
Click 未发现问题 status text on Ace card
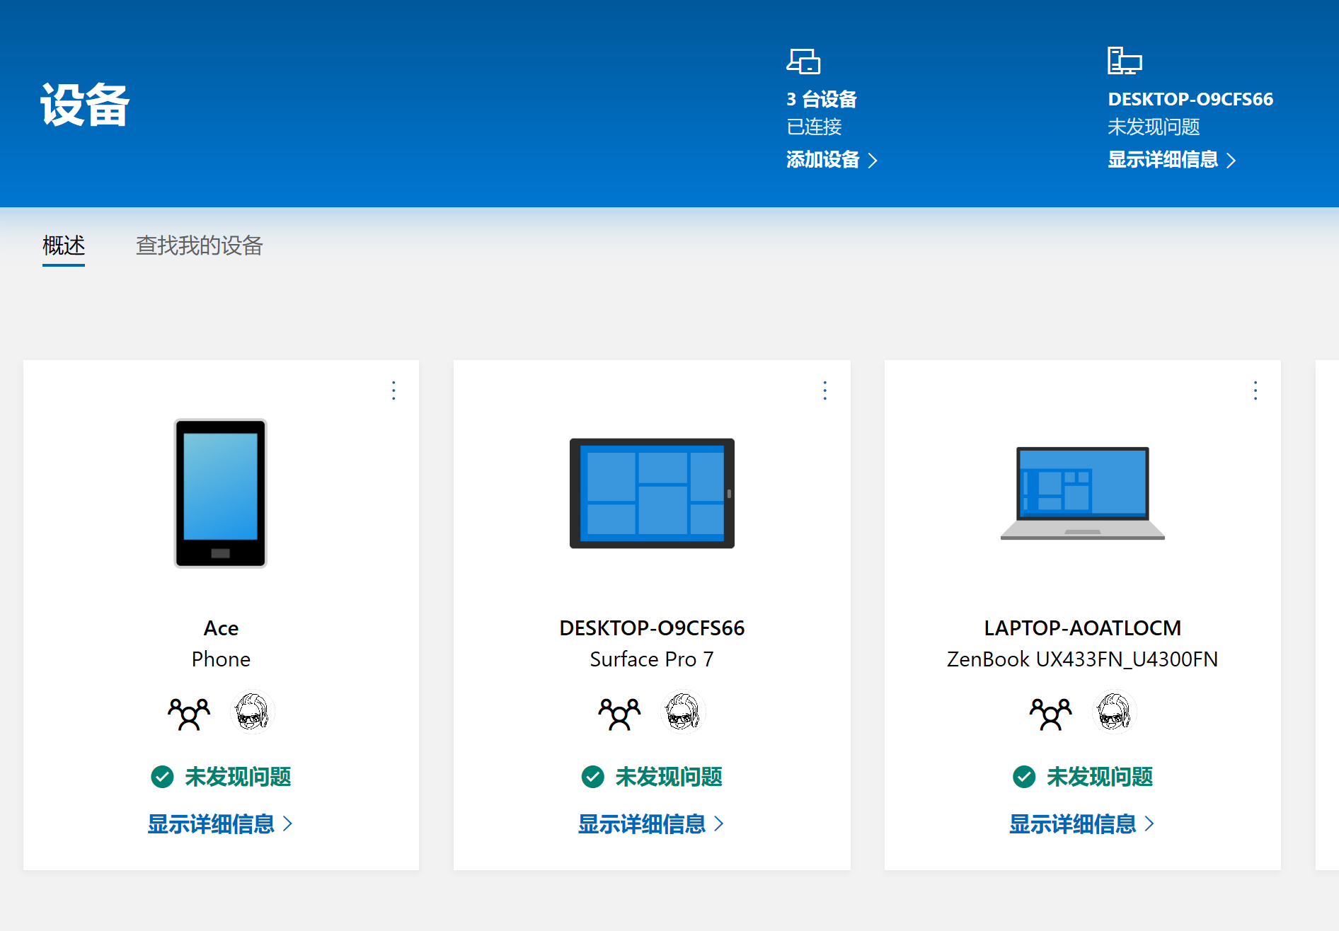pos(238,777)
